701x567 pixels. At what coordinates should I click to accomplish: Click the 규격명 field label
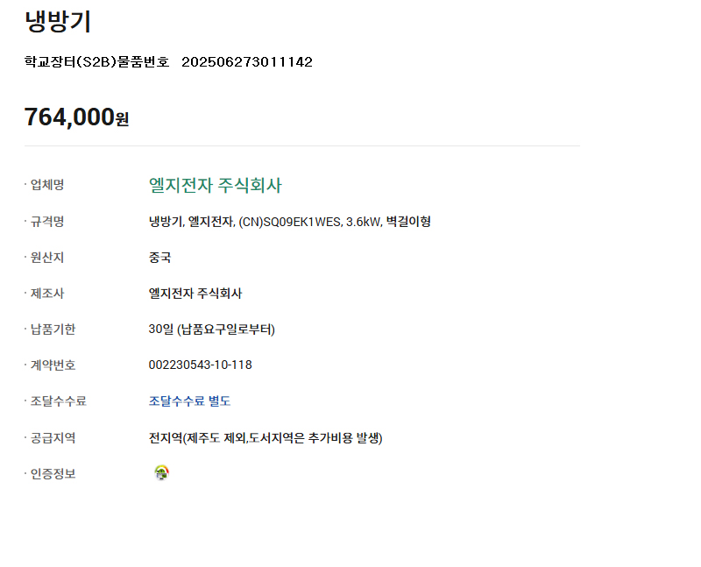tap(47, 222)
